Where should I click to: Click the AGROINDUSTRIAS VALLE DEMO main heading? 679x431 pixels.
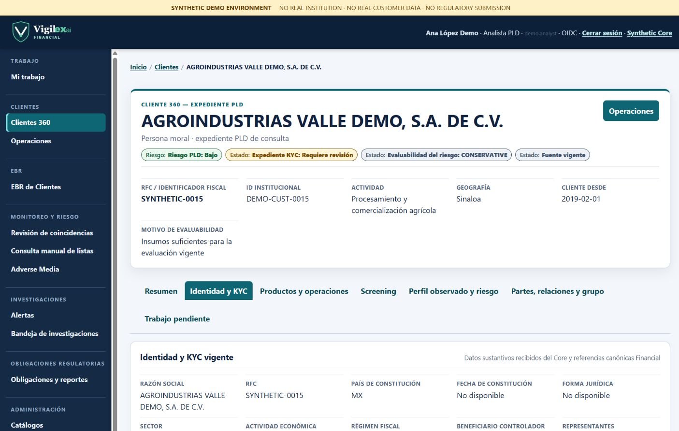[x=322, y=121]
